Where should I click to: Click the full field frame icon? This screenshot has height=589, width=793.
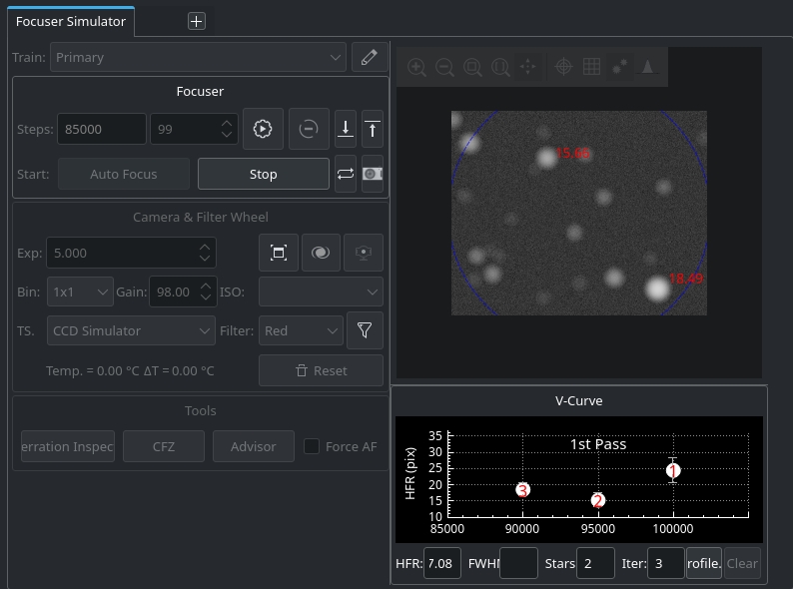(279, 253)
